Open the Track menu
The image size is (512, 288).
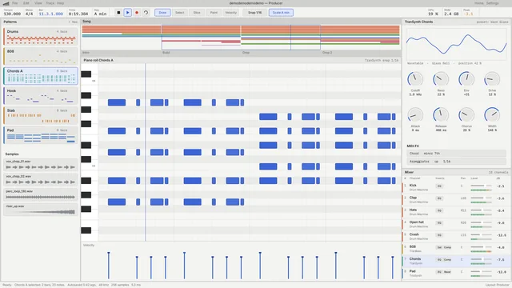(x=50, y=3)
